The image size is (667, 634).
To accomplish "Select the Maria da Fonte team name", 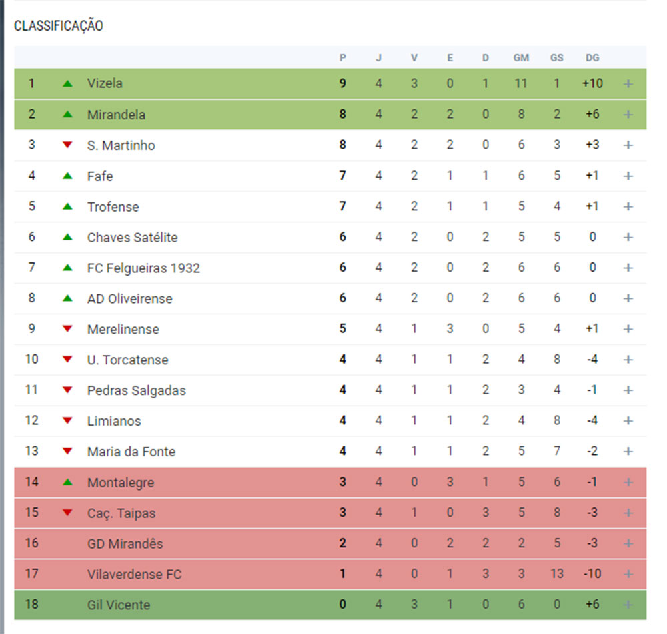I will pos(131,452).
